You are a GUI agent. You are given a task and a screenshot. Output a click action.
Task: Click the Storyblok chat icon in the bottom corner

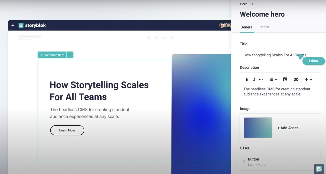point(319,169)
